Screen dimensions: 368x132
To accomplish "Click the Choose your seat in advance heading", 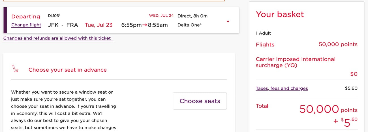I will point(67,70).
